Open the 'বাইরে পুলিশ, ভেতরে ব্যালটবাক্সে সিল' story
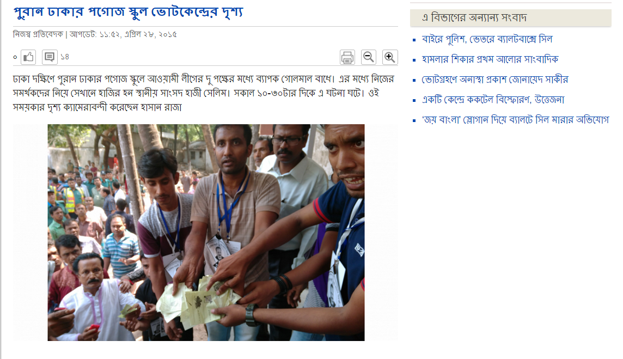This screenshot has width=623, height=359. click(487, 39)
